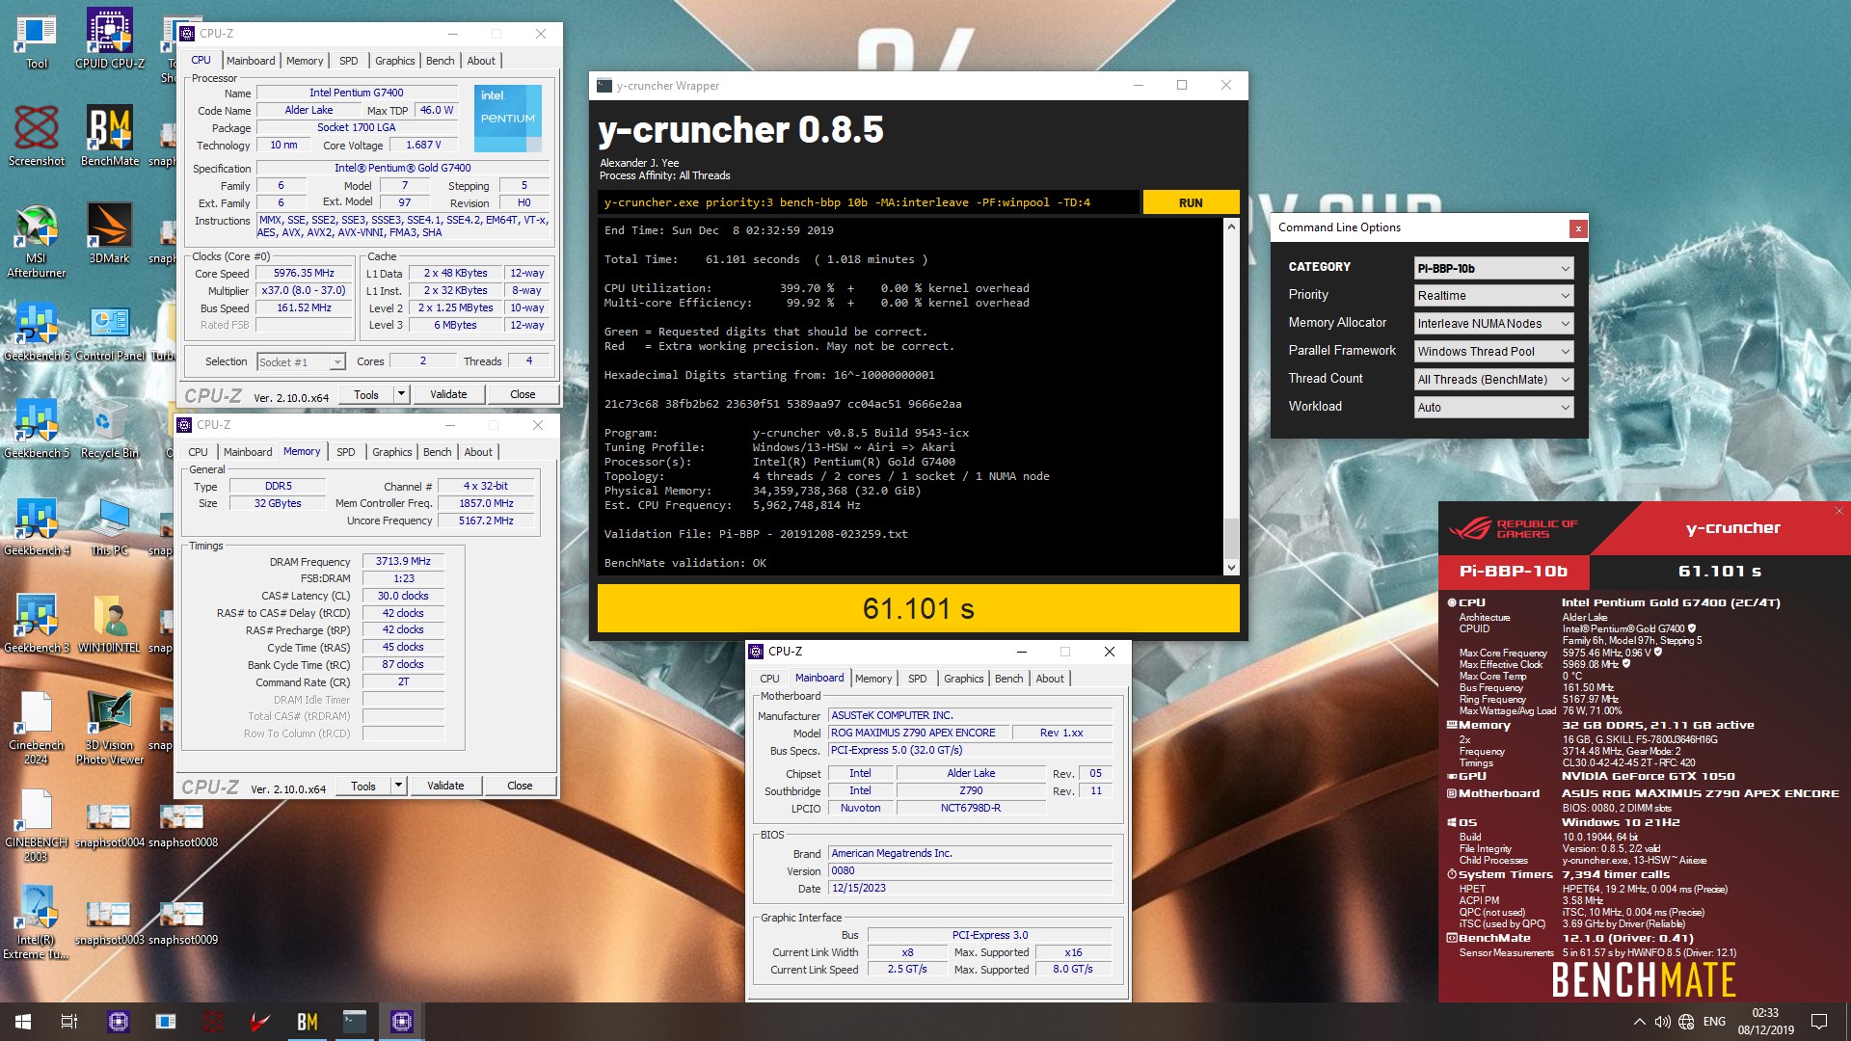Expand the Priority Realtime dropdown
The image size is (1851, 1041).
pyautogui.click(x=1493, y=296)
